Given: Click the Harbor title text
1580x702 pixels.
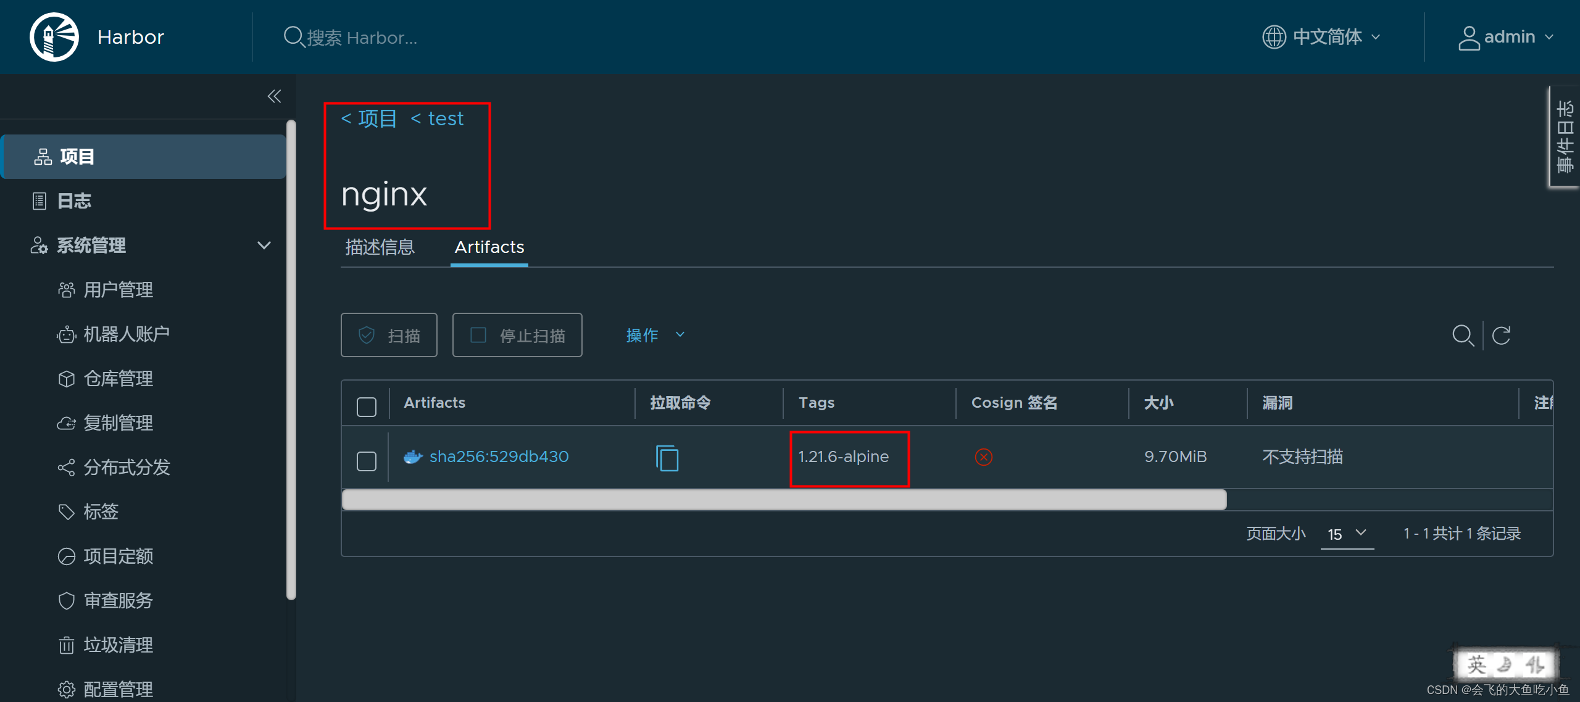Looking at the screenshot, I should tap(131, 37).
